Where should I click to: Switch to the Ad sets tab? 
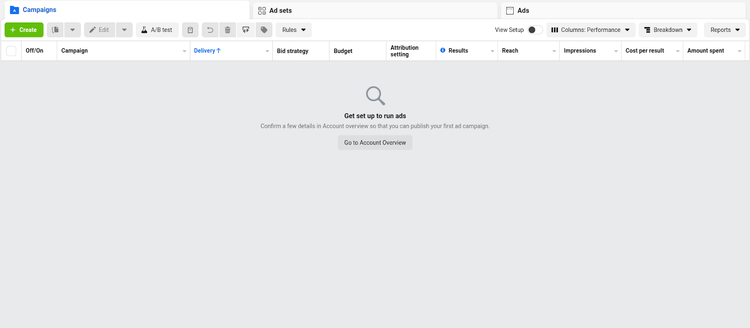click(x=375, y=11)
